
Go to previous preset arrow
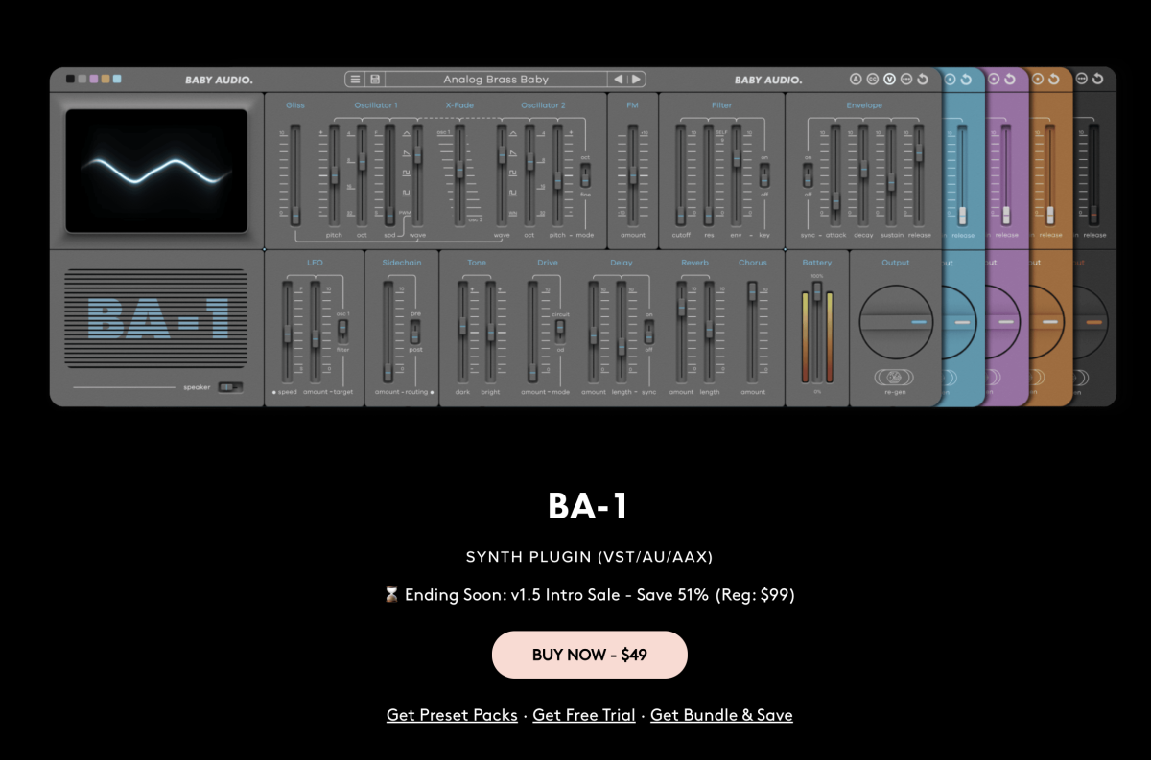619,80
